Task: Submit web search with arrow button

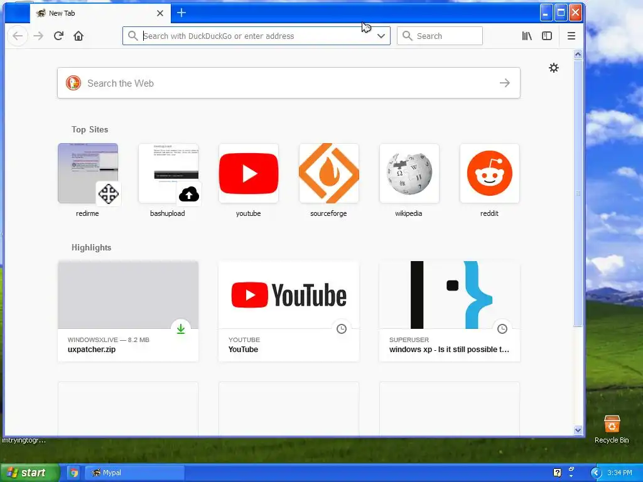Action: pyautogui.click(x=505, y=83)
